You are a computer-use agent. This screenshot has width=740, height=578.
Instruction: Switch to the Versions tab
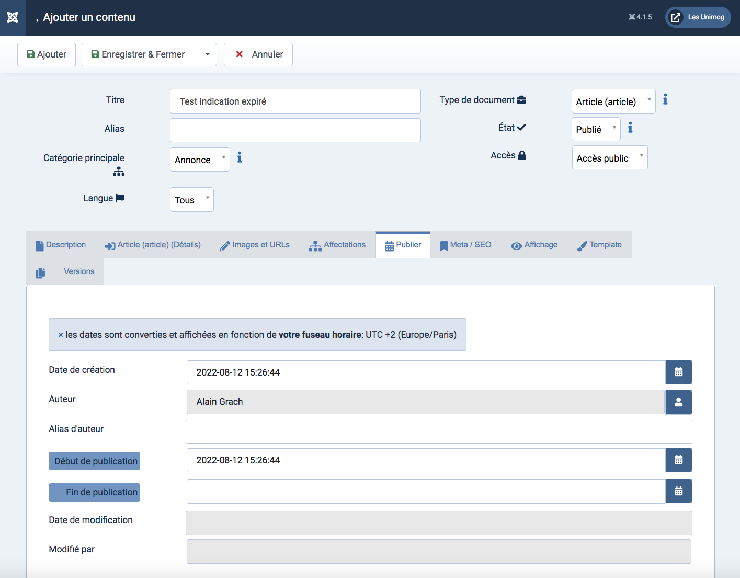click(65, 271)
